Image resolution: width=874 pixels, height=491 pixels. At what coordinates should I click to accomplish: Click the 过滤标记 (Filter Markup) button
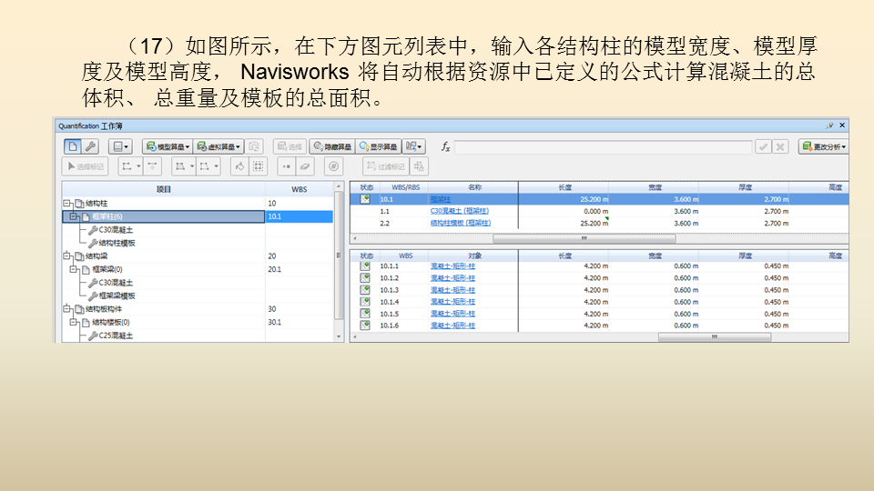tap(386, 165)
